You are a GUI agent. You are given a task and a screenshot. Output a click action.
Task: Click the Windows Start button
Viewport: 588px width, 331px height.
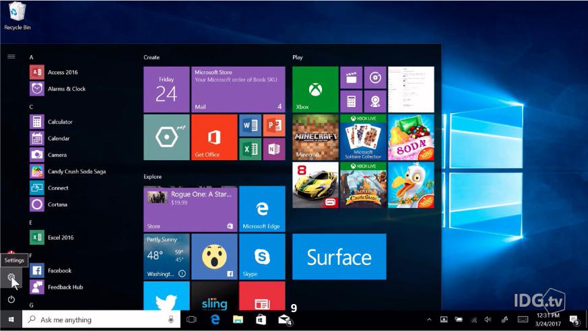coord(11,320)
